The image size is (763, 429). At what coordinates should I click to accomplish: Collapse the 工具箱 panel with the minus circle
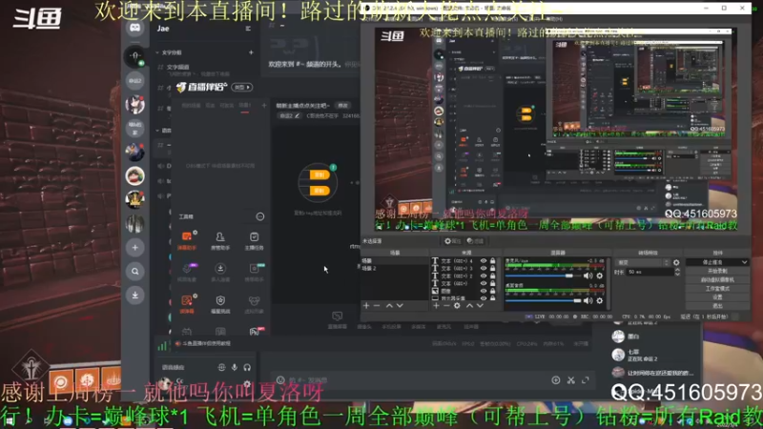260,216
